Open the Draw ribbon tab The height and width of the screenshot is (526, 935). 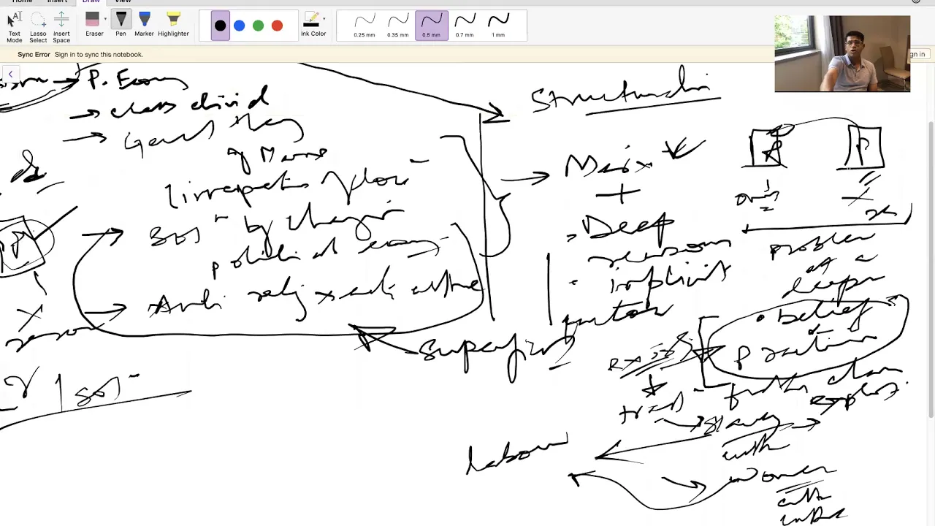point(91,2)
